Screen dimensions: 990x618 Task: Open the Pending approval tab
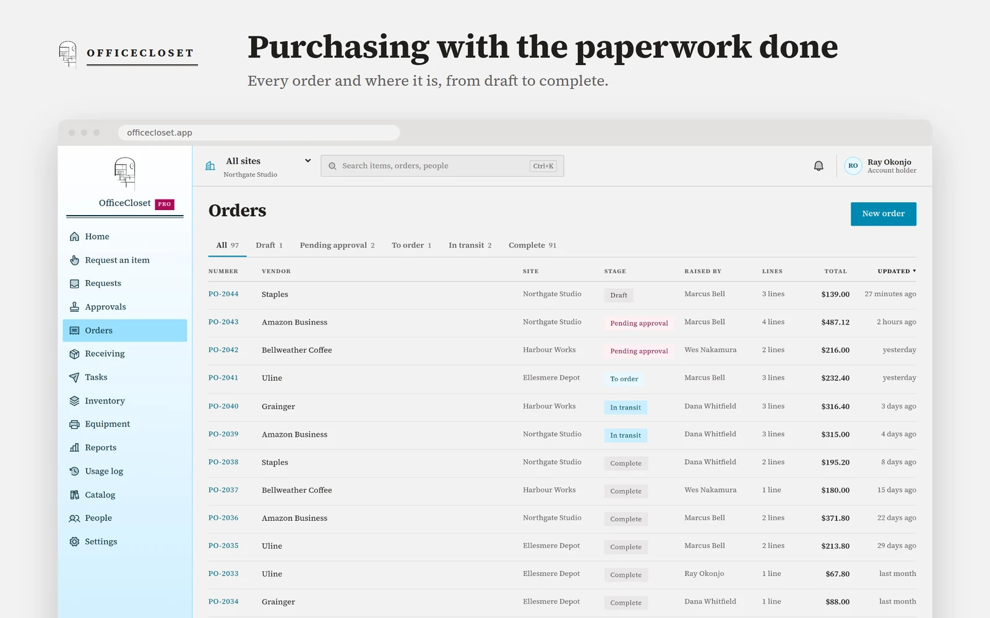click(337, 245)
